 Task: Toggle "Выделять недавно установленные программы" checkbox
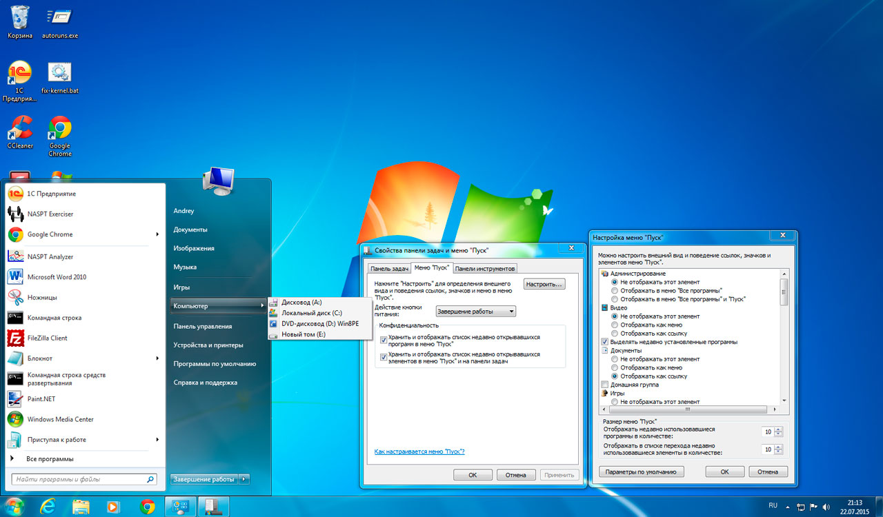605,342
